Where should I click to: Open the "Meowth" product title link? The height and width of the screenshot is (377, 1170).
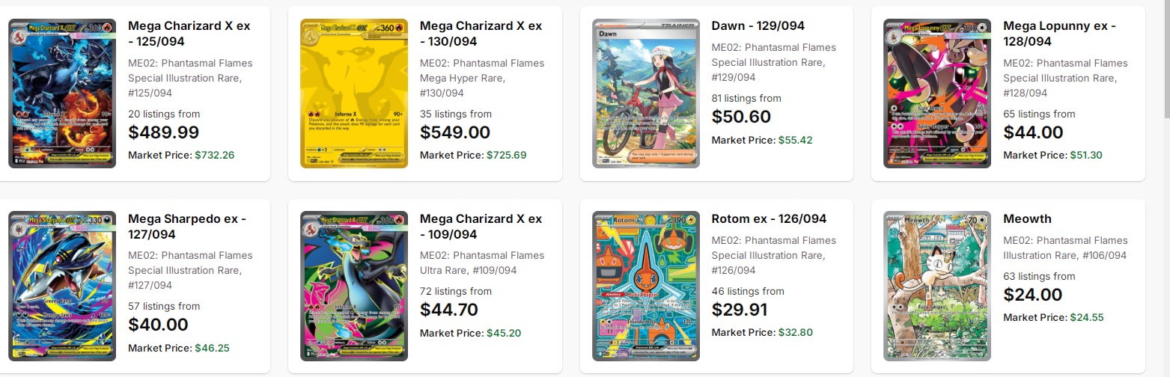tap(1027, 219)
